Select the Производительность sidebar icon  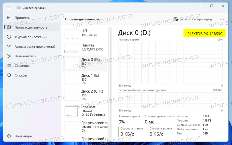[9, 27]
